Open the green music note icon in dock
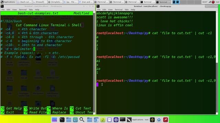The image size is (220, 123). (103, 120)
